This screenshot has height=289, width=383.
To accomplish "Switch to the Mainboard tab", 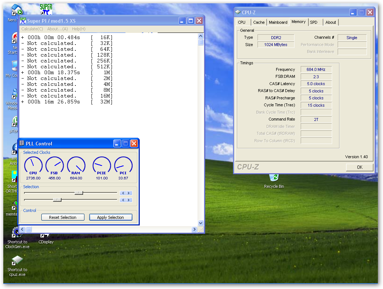I will tap(278, 22).
